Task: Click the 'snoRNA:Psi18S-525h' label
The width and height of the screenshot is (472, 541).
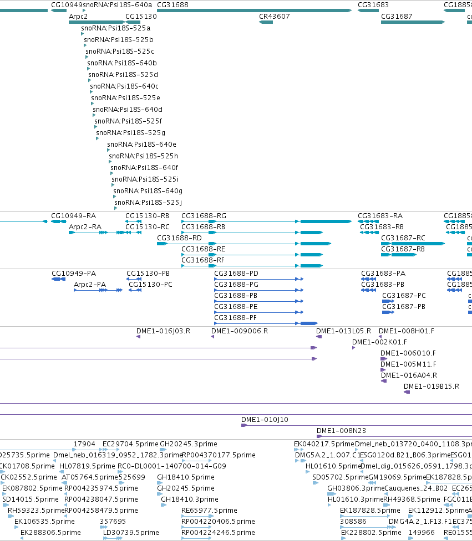Action: (x=144, y=156)
